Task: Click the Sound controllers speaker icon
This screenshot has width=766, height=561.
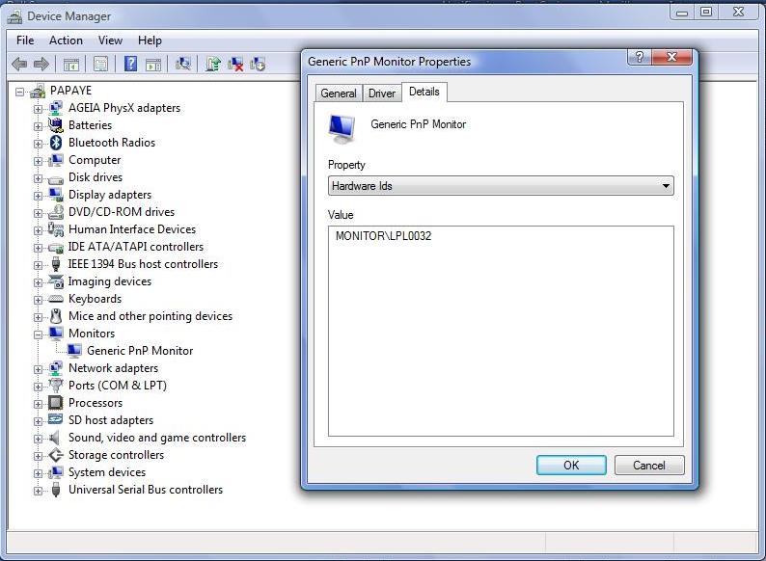Action: 55,438
